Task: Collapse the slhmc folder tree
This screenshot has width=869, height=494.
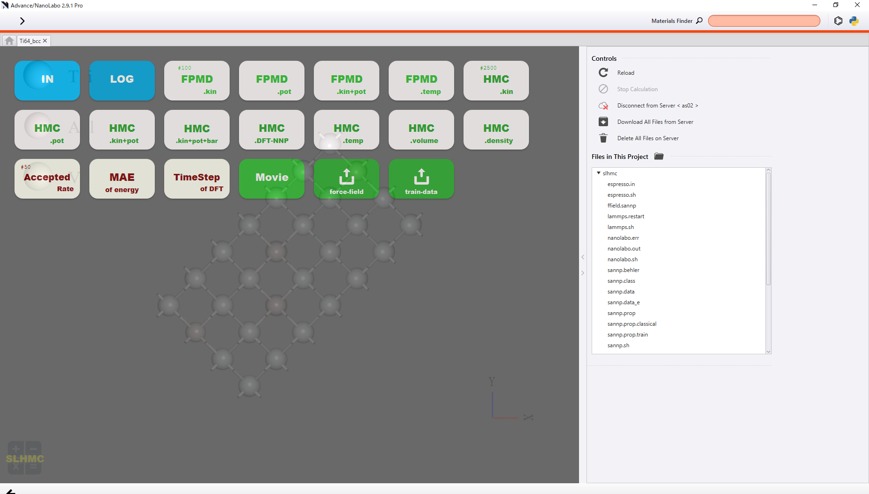Action: click(x=599, y=173)
